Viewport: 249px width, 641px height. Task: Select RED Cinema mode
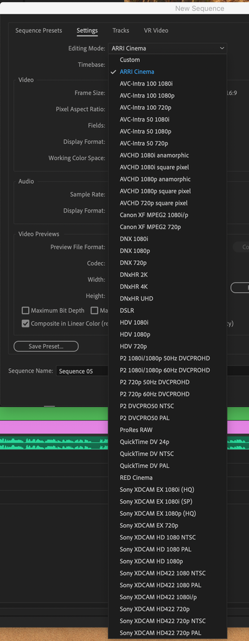pyautogui.click(x=167, y=477)
